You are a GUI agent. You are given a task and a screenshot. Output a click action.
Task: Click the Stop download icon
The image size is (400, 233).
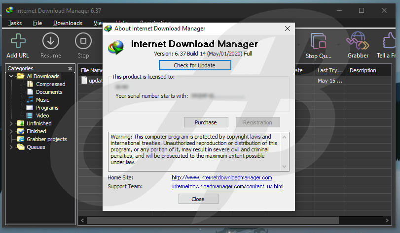click(83, 41)
